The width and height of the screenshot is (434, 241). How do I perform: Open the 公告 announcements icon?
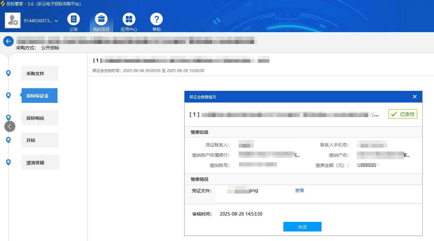74,19
